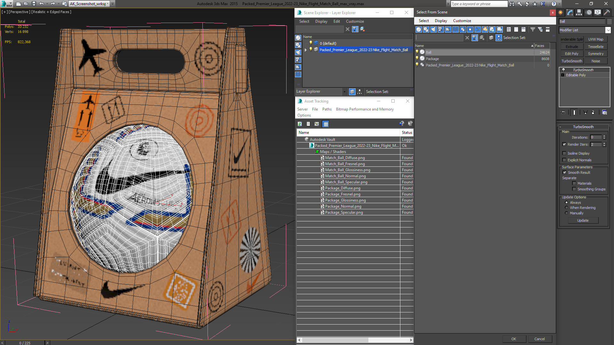Image resolution: width=614 pixels, height=345 pixels.
Task: Toggle Display Lights filter in Select From Scene
Action: click(433, 29)
